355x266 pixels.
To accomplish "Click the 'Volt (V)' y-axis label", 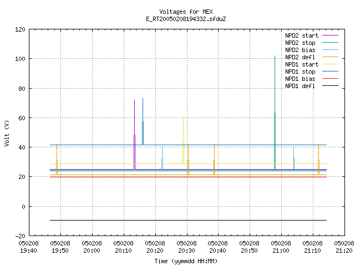I will point(7,133).
